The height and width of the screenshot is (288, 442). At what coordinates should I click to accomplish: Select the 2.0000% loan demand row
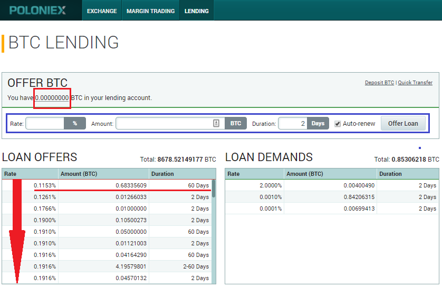pos(332,185)
